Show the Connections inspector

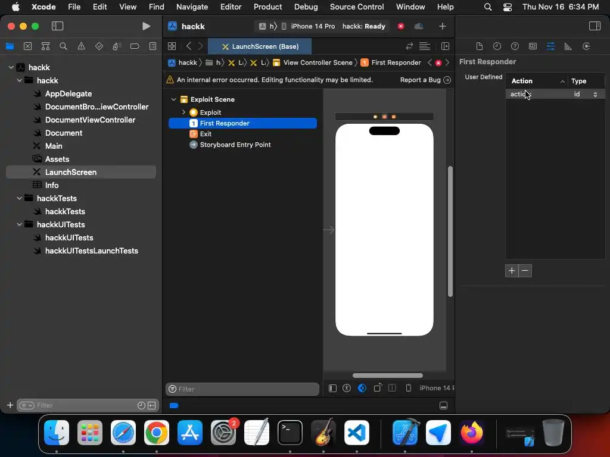(x=586, y=46)
